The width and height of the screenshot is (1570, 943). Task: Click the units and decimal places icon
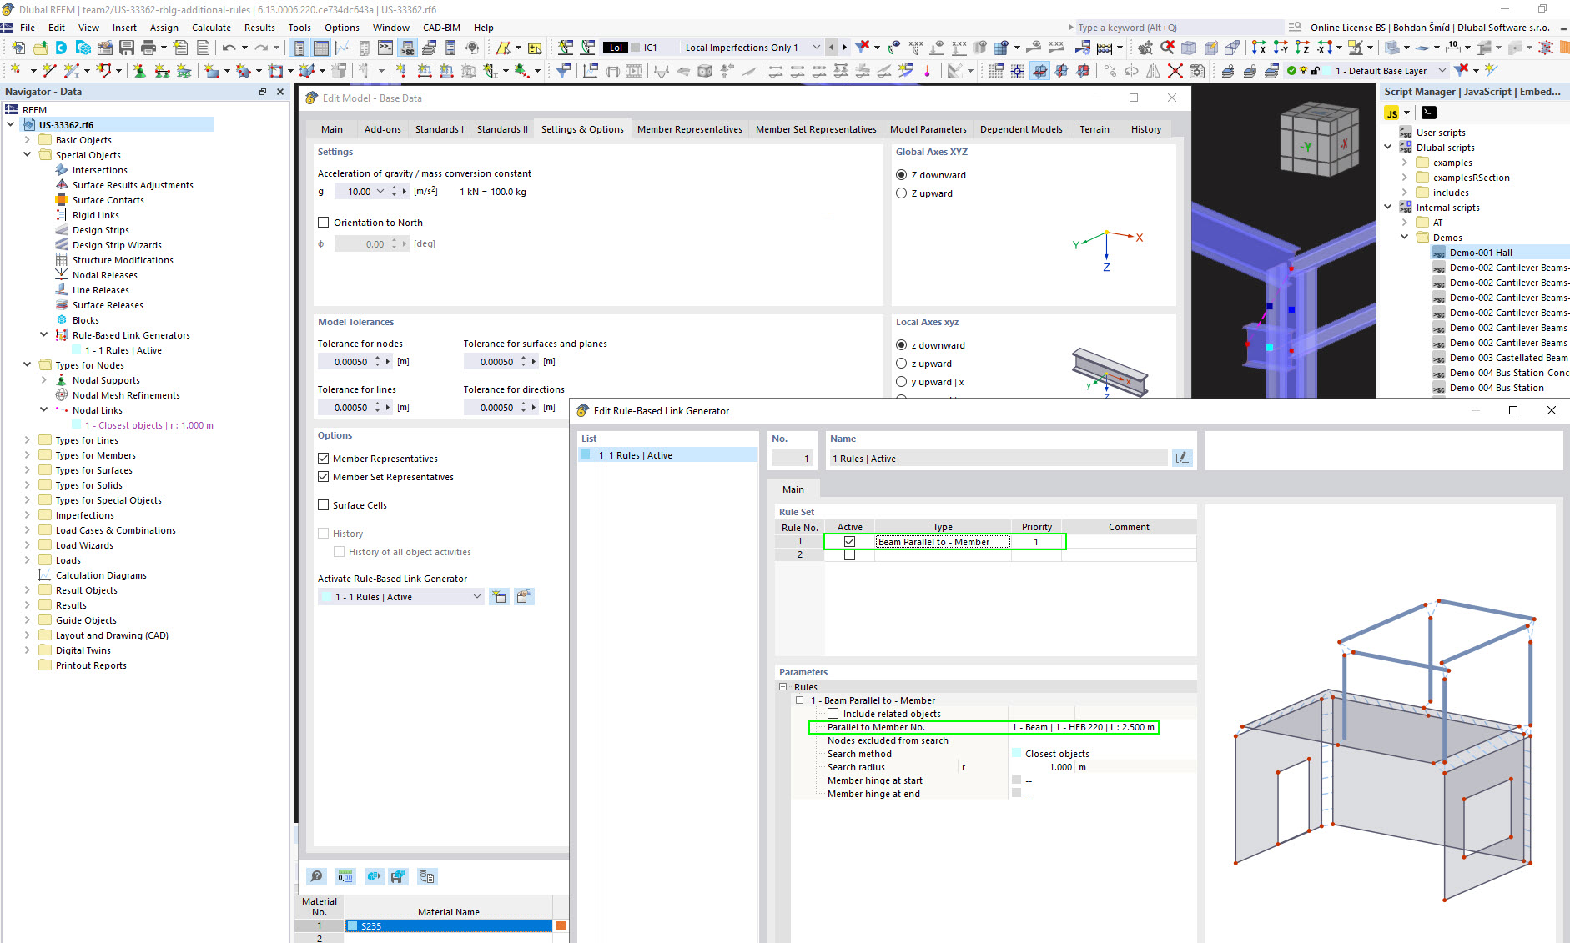pyautogui.click(x=345, y=876)
